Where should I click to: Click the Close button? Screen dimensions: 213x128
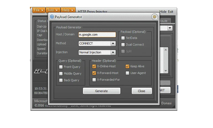click(142, 91)
